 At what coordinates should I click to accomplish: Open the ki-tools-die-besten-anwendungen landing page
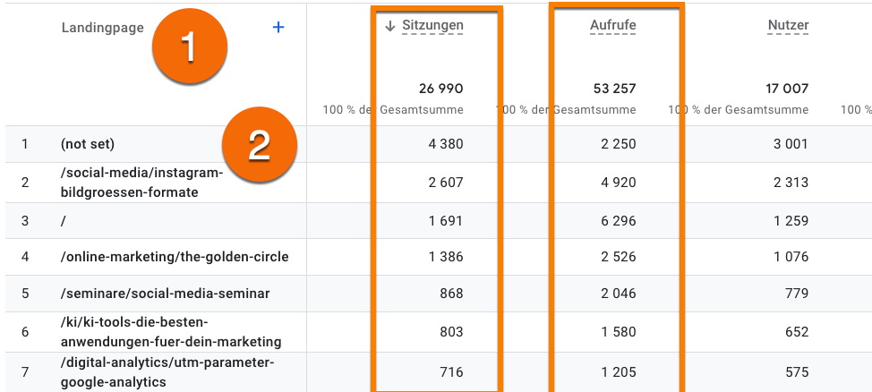(171, 331)
